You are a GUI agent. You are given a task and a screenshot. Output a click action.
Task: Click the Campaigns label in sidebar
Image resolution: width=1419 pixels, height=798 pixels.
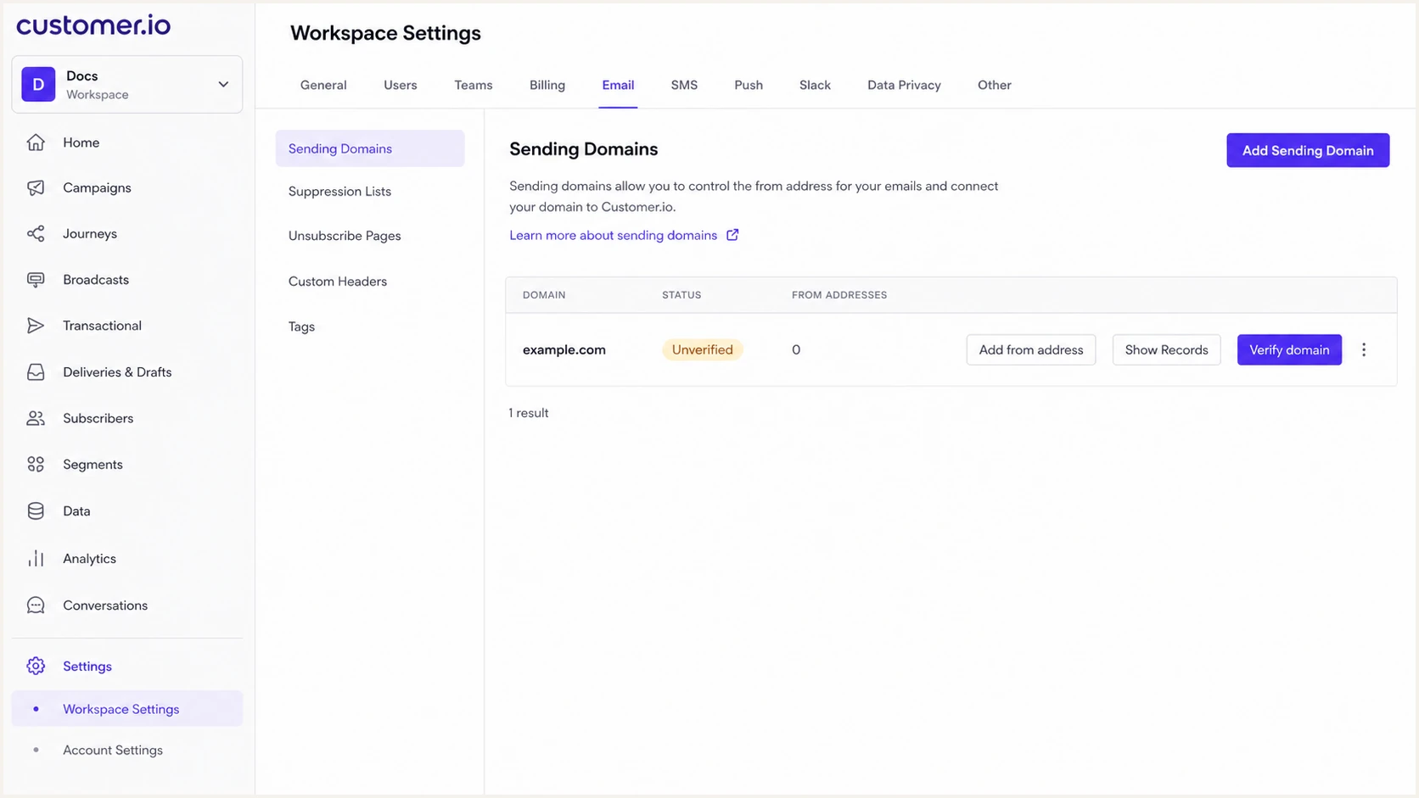(x=97, y=188)
